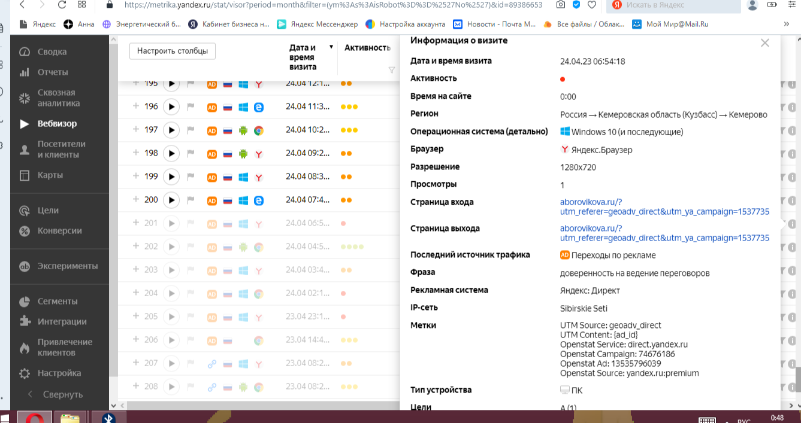Click the Привлечение клиентов flame icon
This screenshot has width=801, height=423.
[x=25, y=348]
